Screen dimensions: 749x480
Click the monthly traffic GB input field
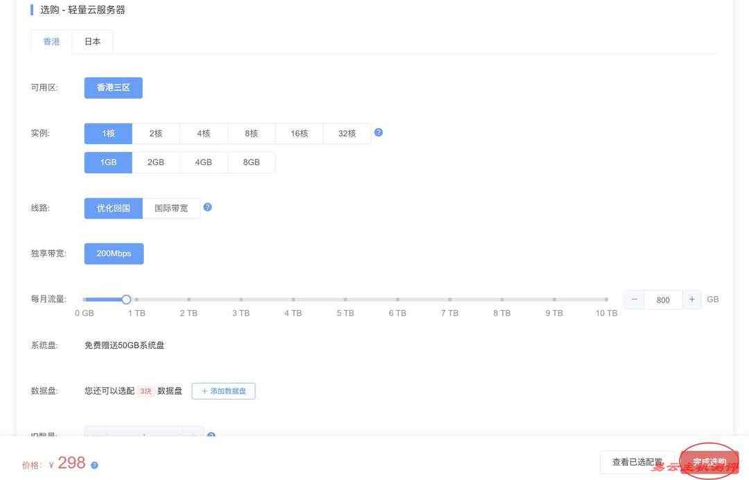pos(662,300)
